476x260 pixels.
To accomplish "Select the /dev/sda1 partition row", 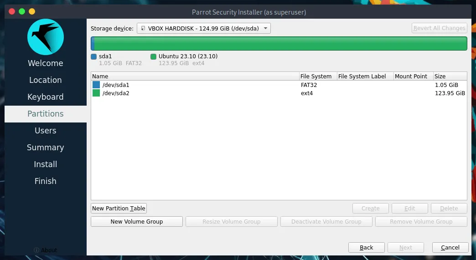I will pyautogui.click(x=279, y=85).
